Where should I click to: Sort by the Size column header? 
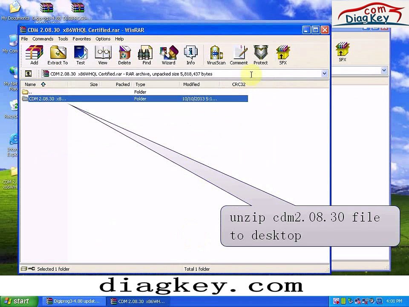(84, 84)
